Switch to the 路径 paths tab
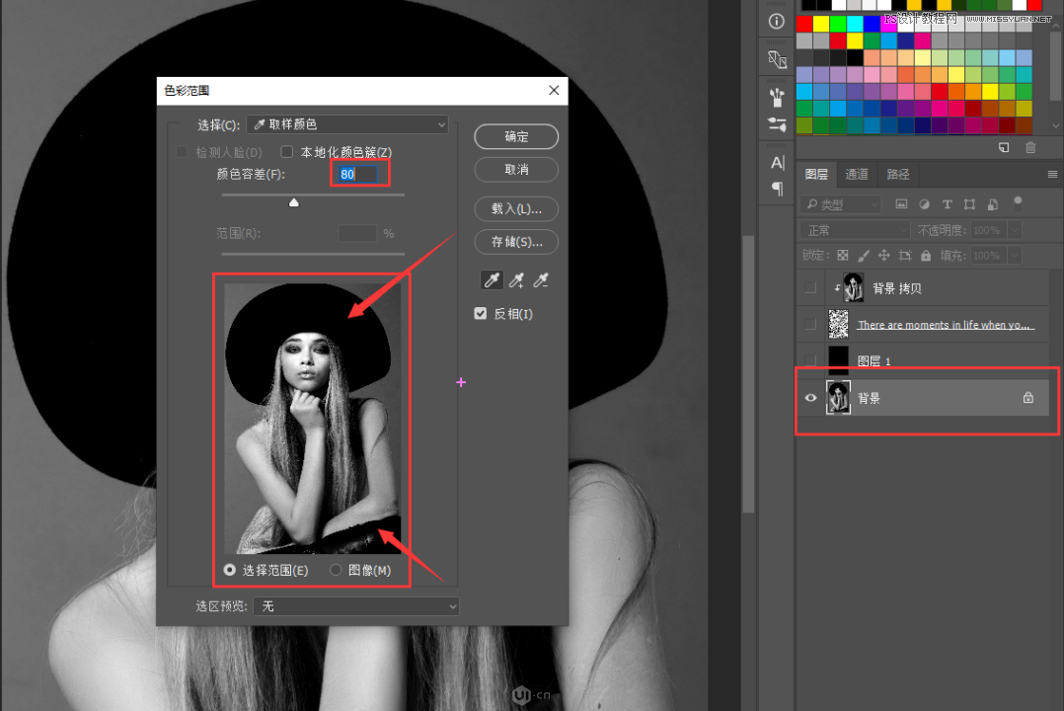Image resolution: width=1064 pixels, height=711 pixels. coord(897,174)
